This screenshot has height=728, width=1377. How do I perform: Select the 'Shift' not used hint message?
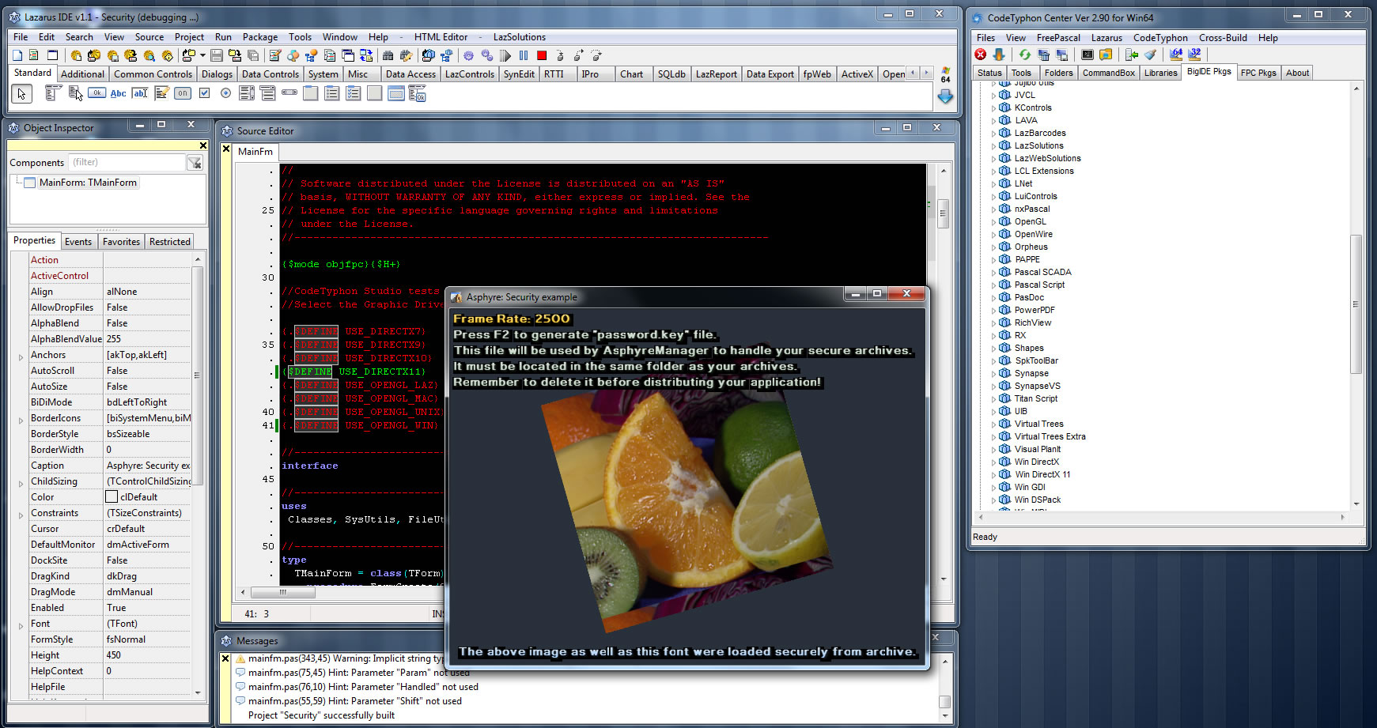(x=355, y=701)
